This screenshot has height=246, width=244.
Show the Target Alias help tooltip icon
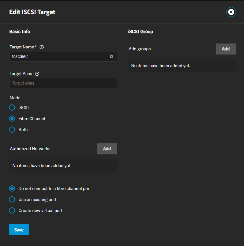pyautogui.click(x=37, y=74)
